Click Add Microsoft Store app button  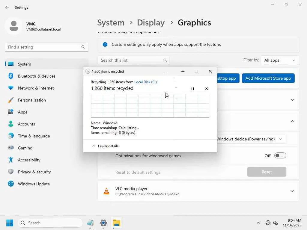[268, 78]
